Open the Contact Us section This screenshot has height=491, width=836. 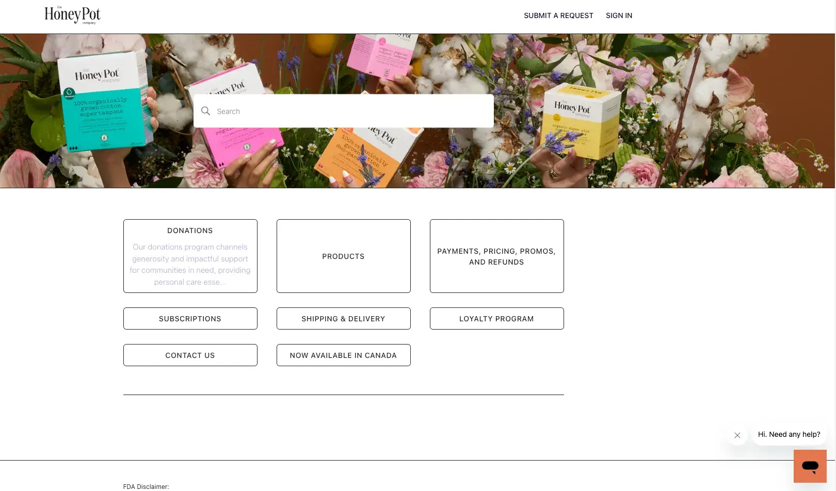190,355
